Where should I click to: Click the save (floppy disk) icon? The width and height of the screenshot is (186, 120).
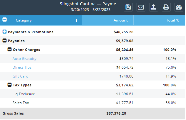click(x=128, y=7)
